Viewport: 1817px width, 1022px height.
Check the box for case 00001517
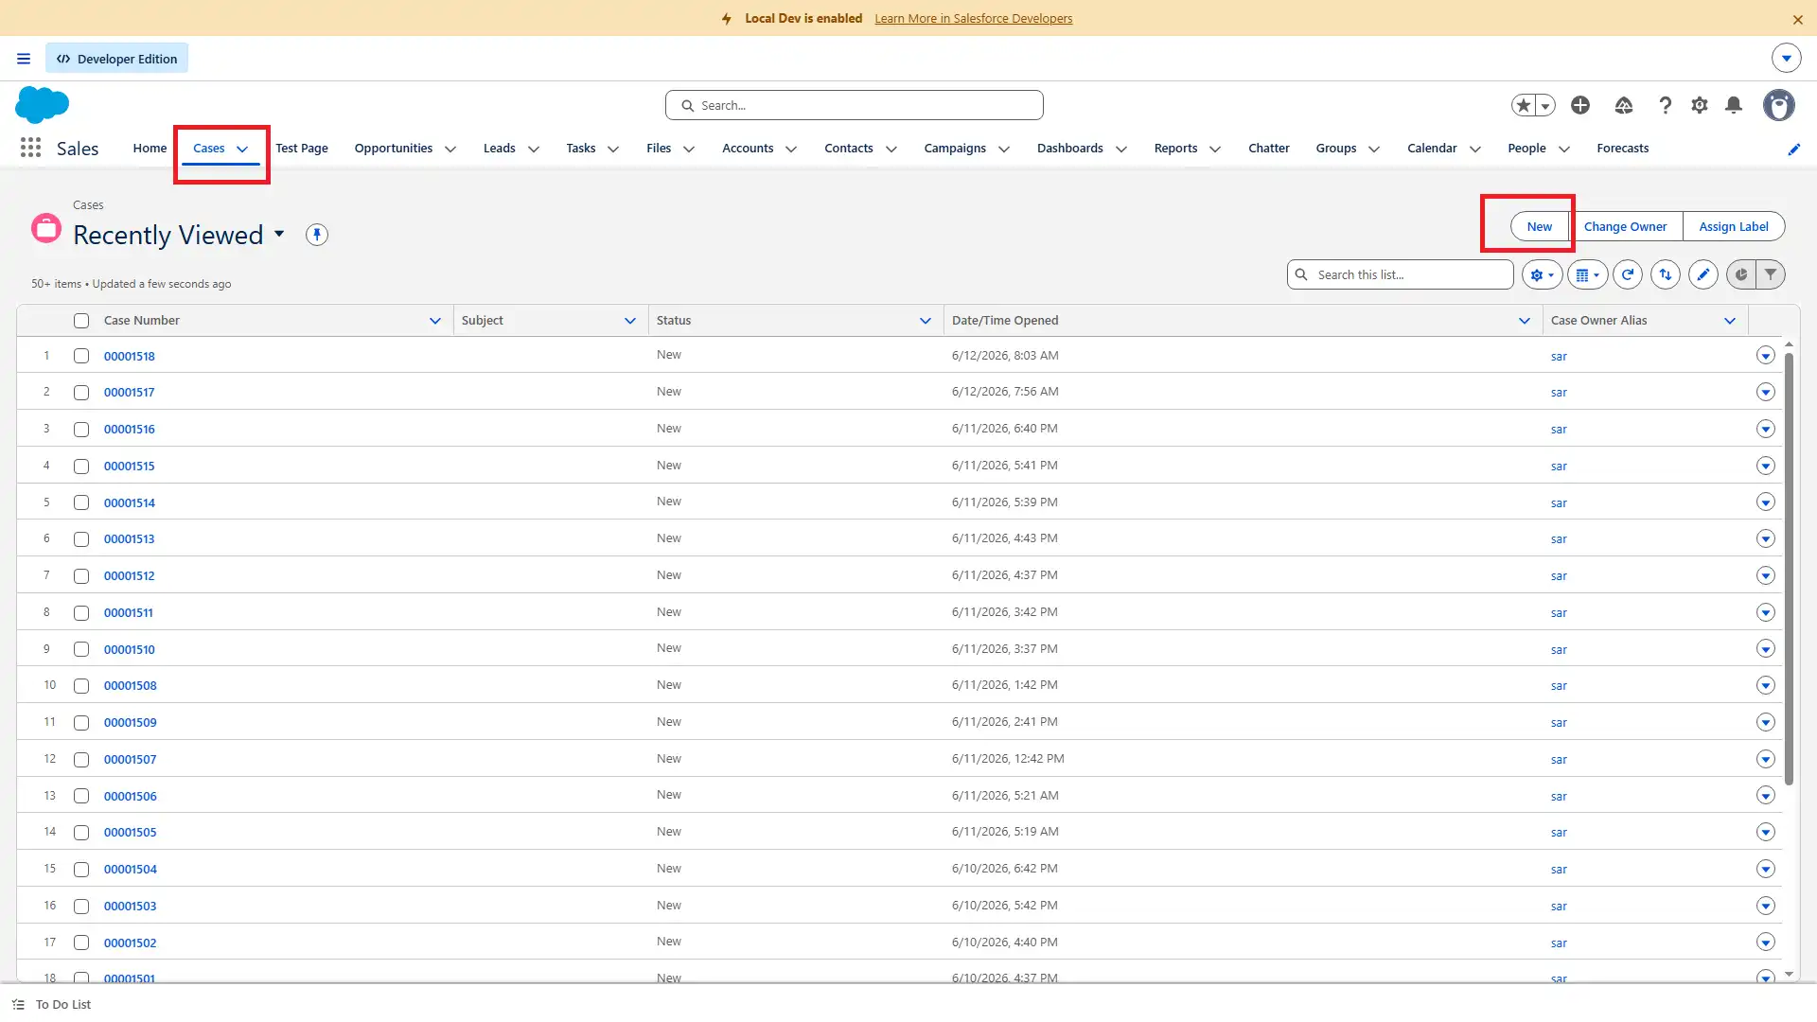(81, 393)
